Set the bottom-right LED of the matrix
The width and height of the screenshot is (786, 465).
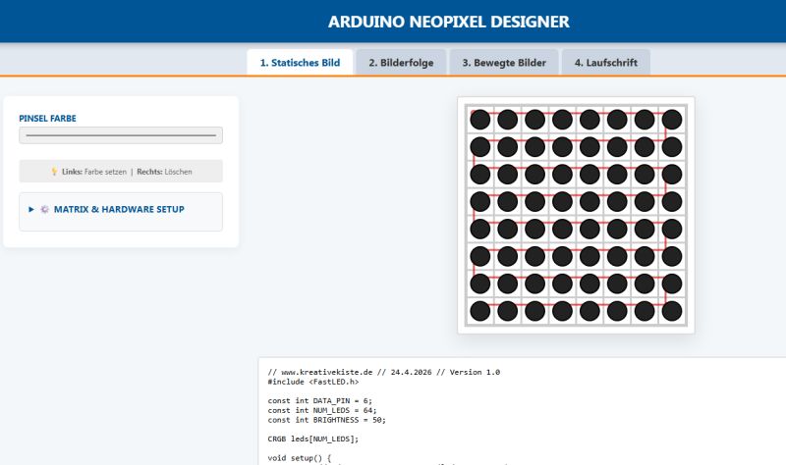[672, 312]
